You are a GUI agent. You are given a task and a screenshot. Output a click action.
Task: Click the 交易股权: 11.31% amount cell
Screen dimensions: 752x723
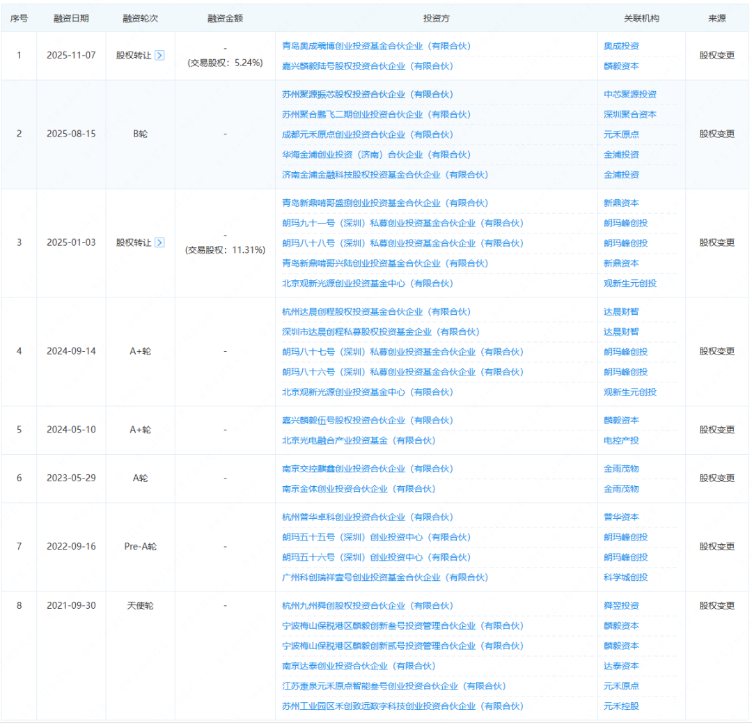point(225,251)
